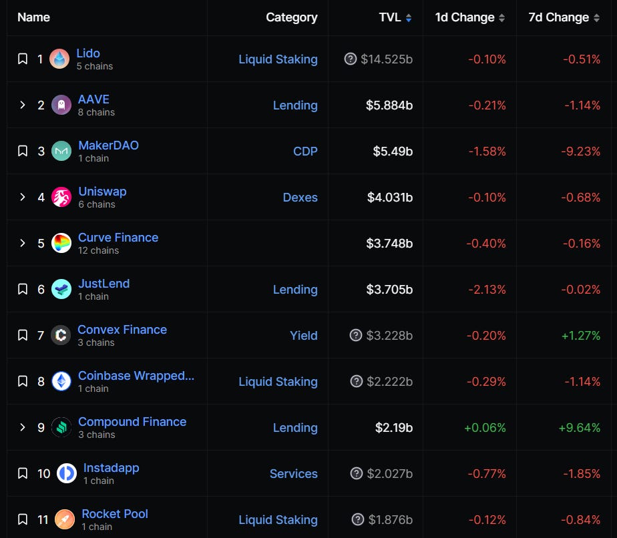The width and height of the screenshot is (617, 538).
Task: Open the Services category link
Action: click(294, 473)
